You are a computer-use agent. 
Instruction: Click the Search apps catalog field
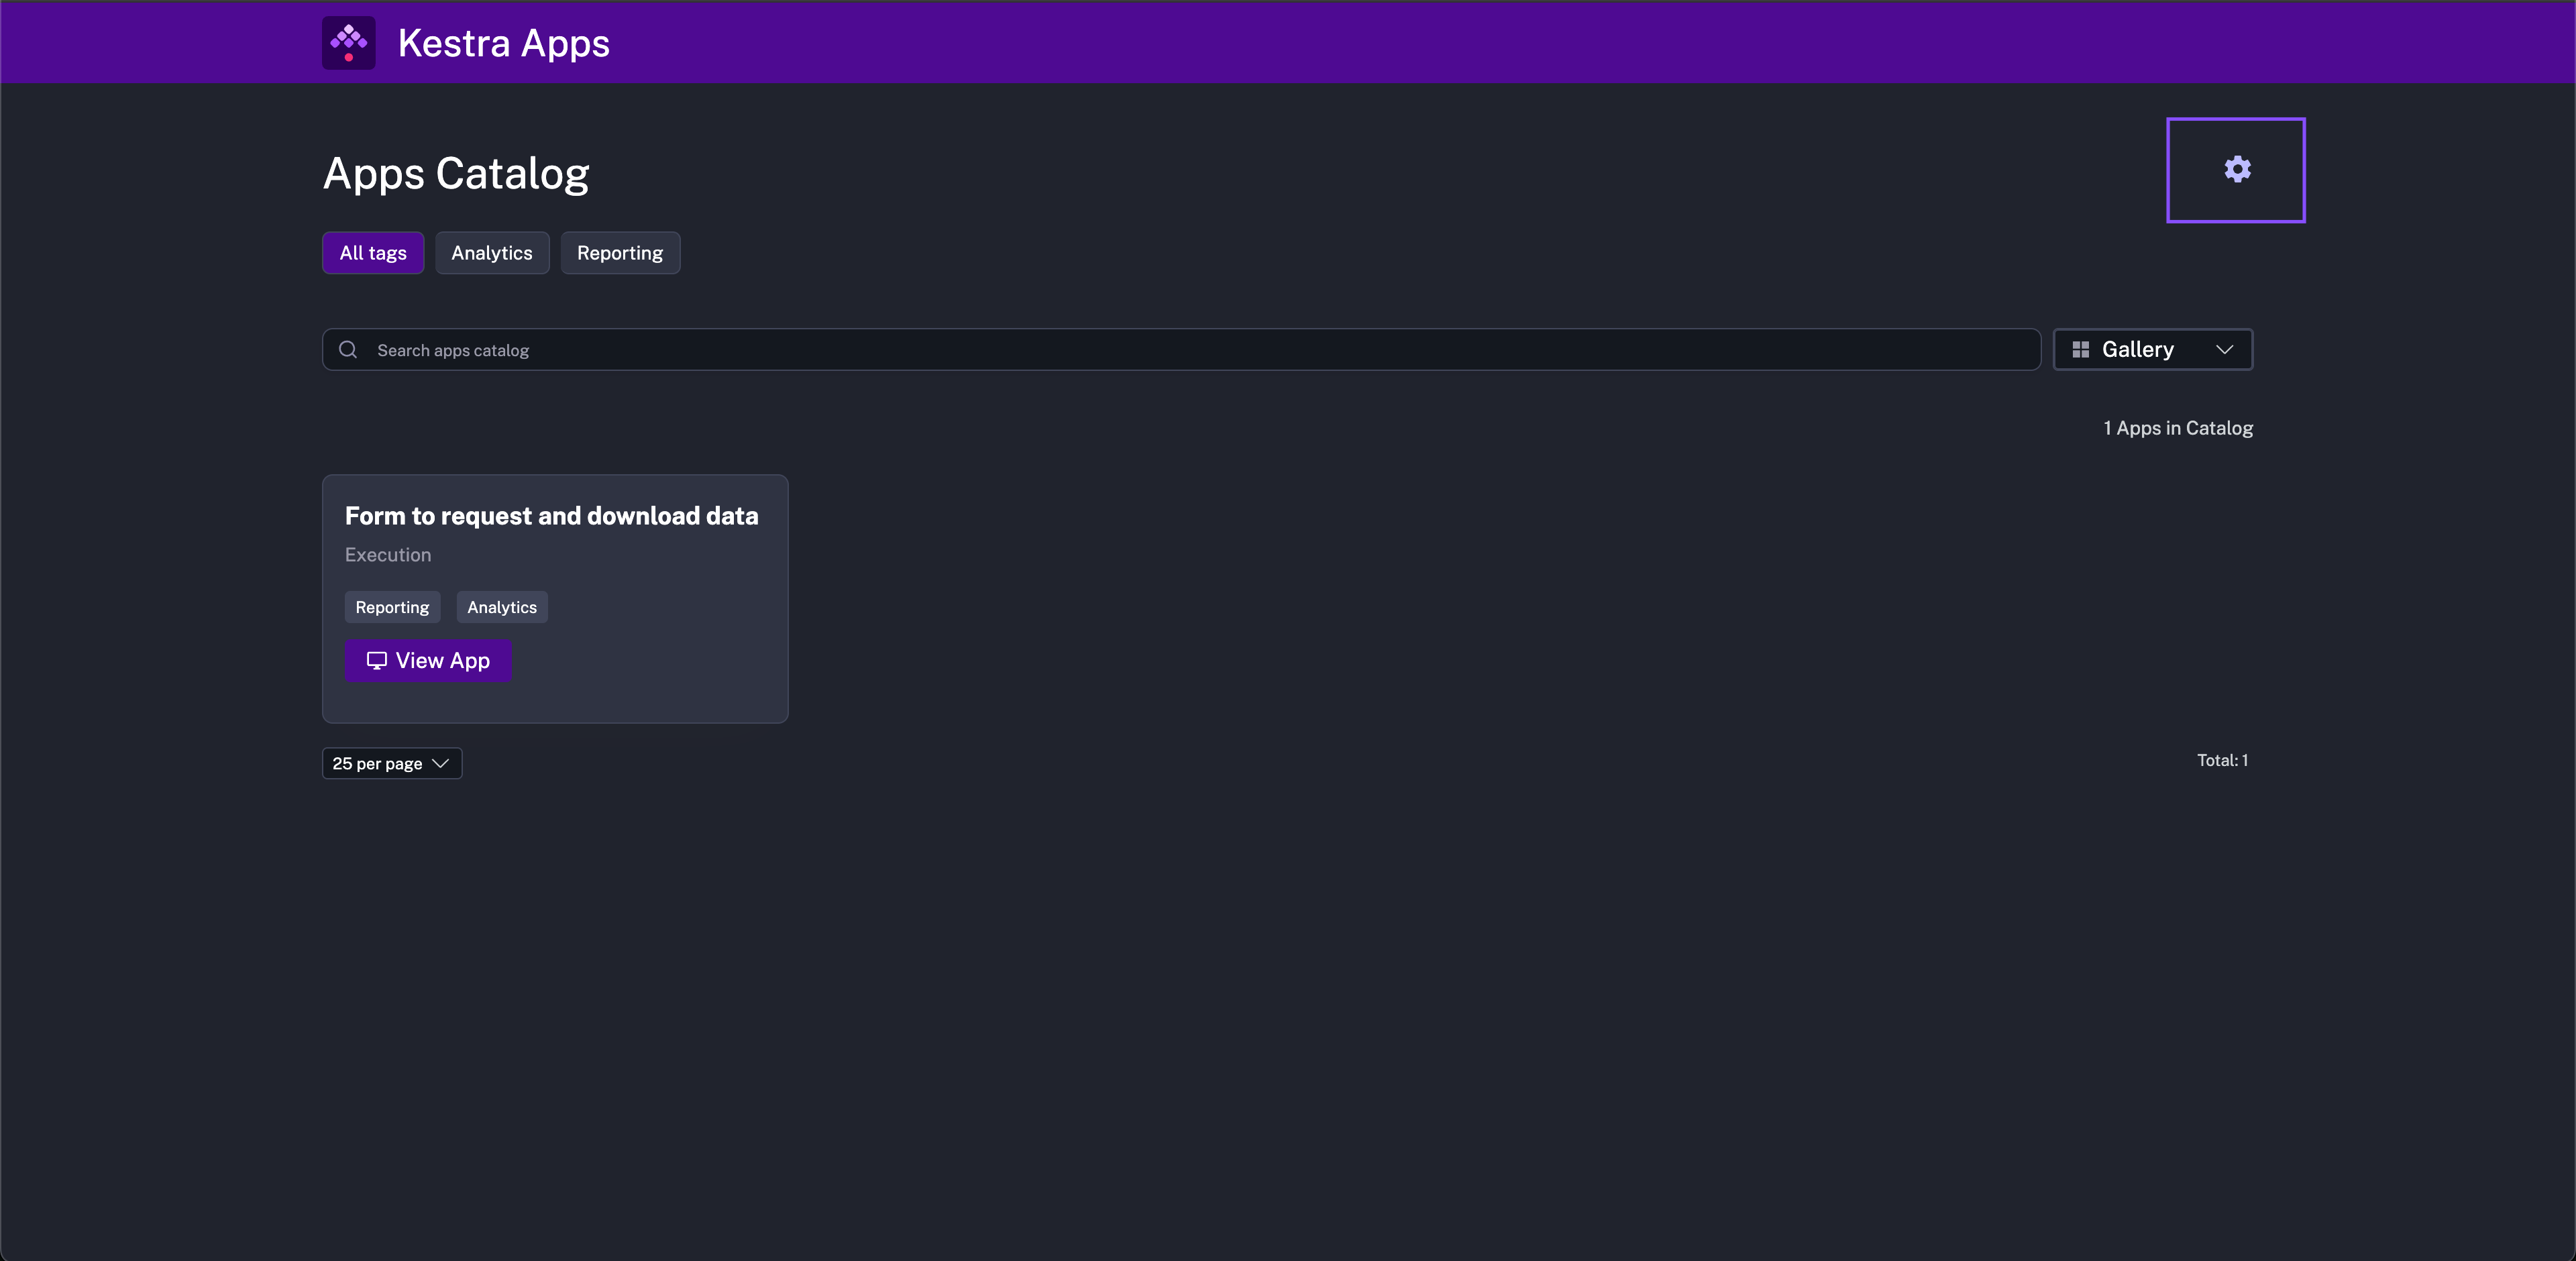pyautogui.click(x=1180, y=350)
